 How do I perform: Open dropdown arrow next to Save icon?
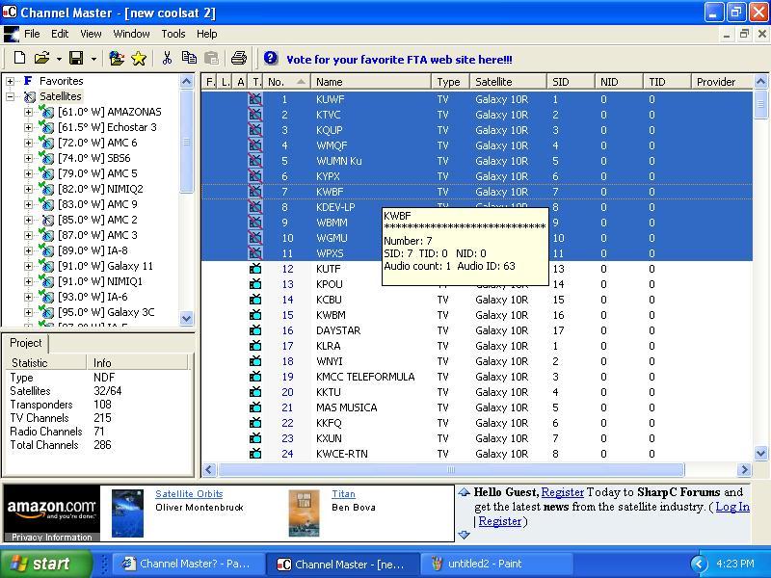(93, 59)
